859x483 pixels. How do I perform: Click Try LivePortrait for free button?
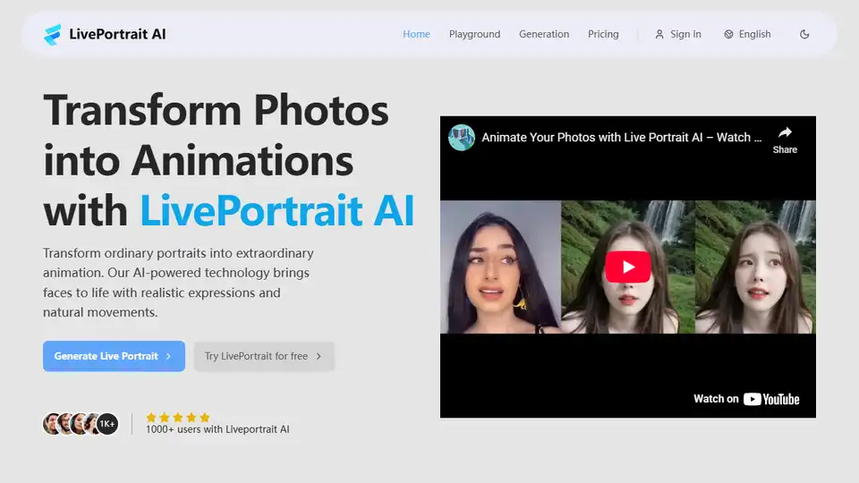[264, 356]
